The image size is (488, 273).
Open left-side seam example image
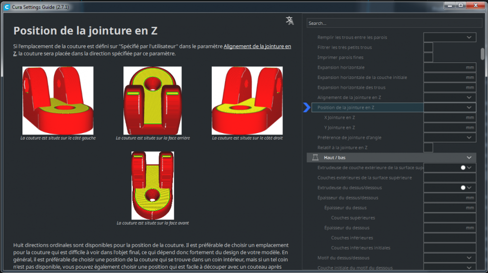pos(58,100)
